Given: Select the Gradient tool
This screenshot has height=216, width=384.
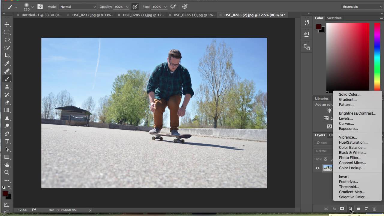Looking at the screenshot, I should point(7,110).
